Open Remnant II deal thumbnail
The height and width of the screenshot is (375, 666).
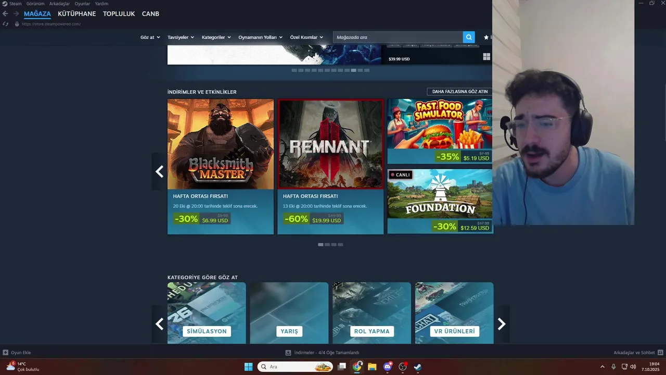(330, 144)
